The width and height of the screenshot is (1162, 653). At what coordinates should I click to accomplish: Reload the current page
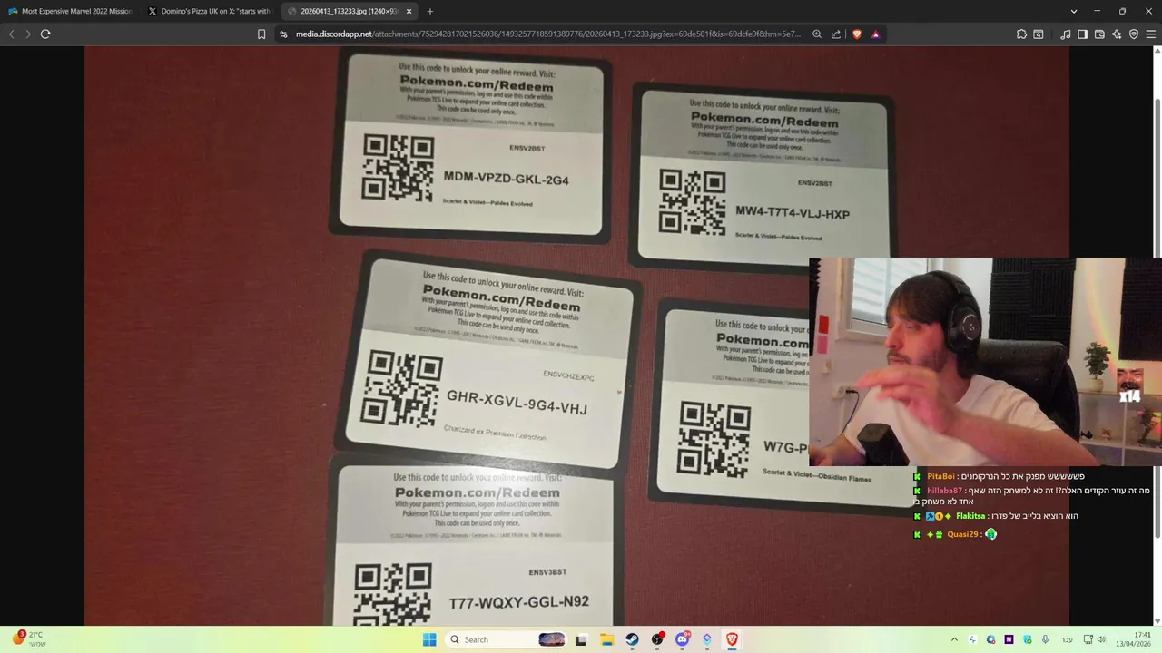[x=45, y=34]
